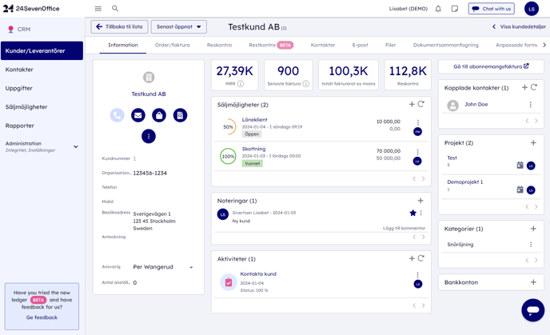This screenshot has height=335, width=550.
Task: Expand the Administration section in sidebar
Action: pos(76,146)
